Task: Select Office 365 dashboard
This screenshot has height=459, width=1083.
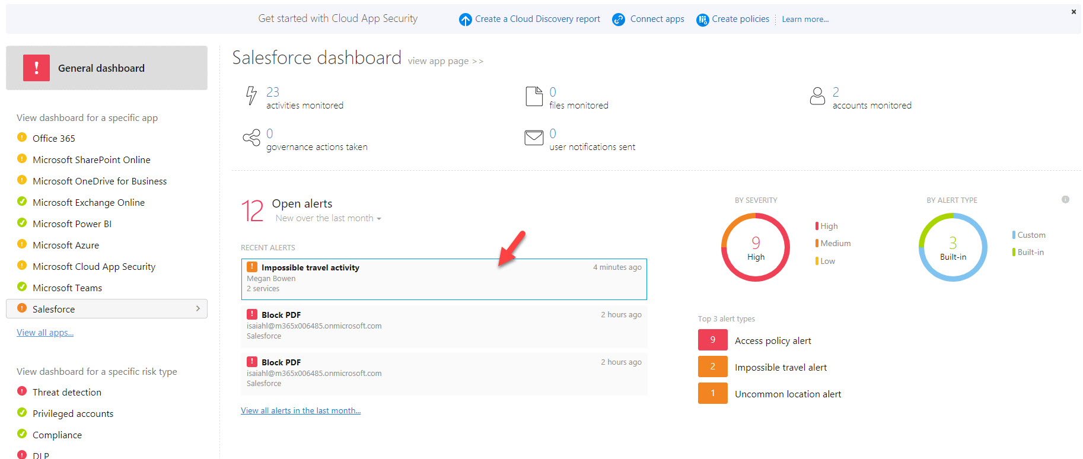Action: click(x=54, y=138)
